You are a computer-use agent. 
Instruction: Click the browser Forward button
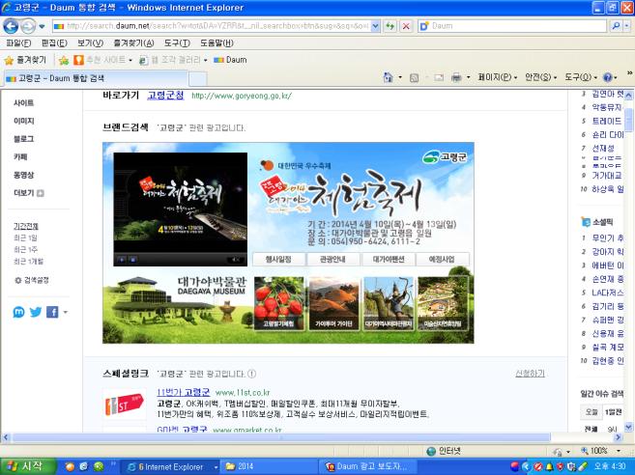[28, 26]
